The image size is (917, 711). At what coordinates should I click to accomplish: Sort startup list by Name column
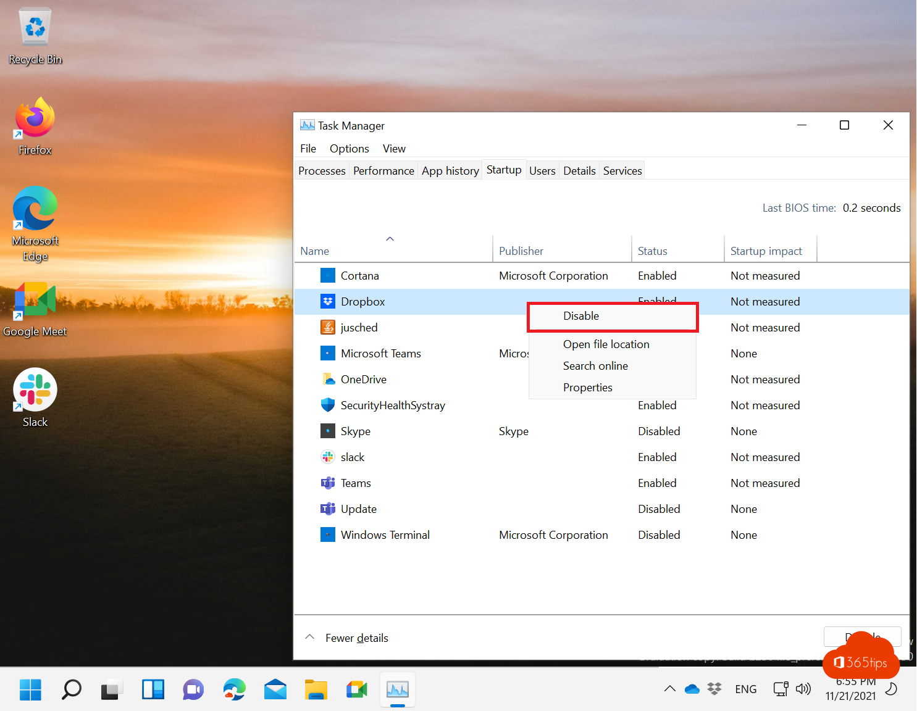pyautogui.click(x=315, y=251)
